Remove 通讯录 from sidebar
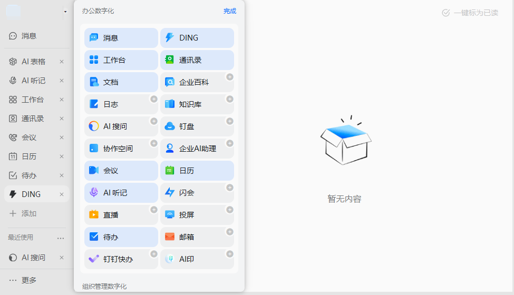 point(62,119)
